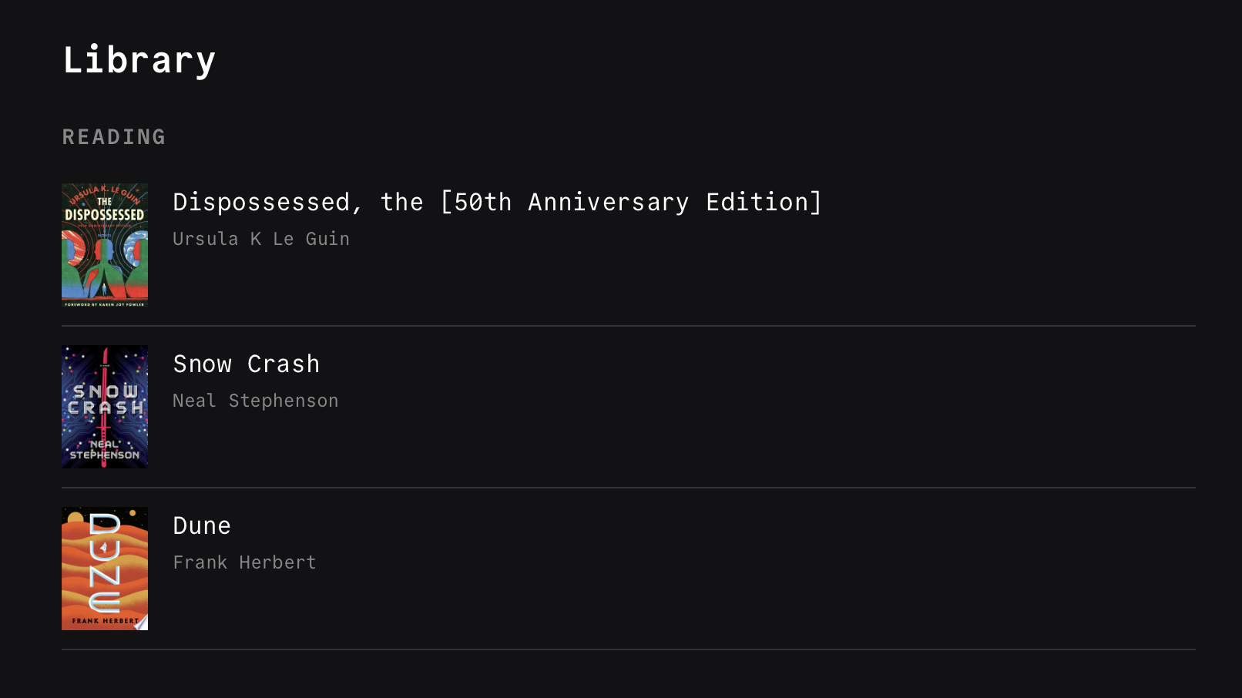The width and height of the screenshot is (1242, 698).
Task: Open the Dune title link
Action: (x=202, y=525)
